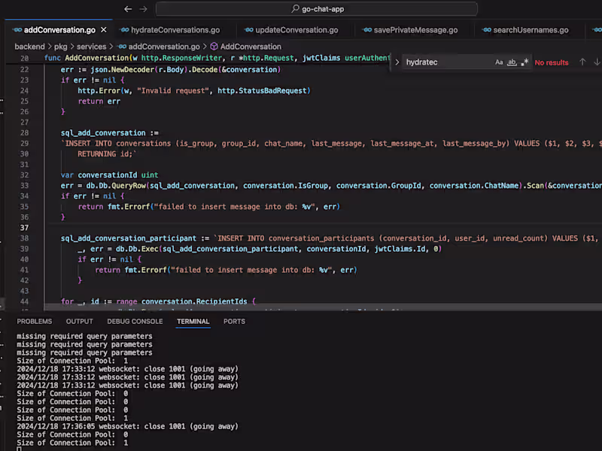Open the backend breadcrumb folder list
The image size is (602, 451).
pos(29,47)
